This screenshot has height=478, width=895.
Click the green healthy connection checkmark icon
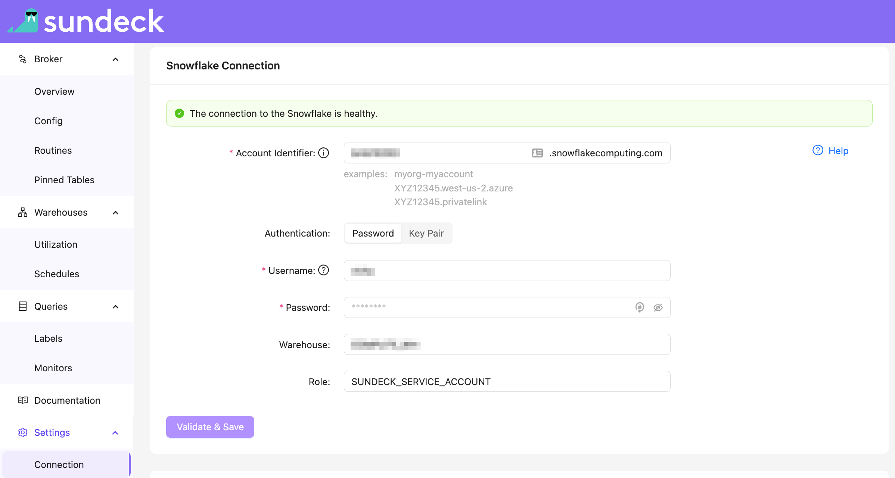click(180, 113)
